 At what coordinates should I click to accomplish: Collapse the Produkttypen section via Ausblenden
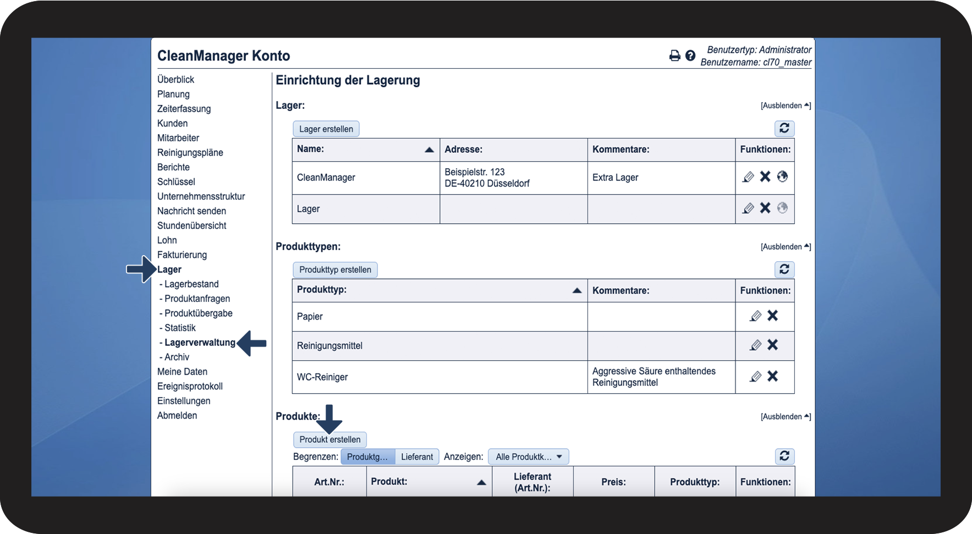pyautogui.click(x=786, y=247)
